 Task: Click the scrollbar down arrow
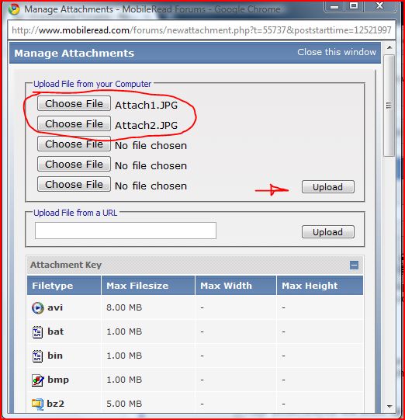tap(389, 407)
